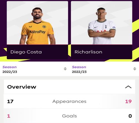This screenshot has height=123, width=139.
Task: Click the Goals stat row label
Action: [69, 116]
